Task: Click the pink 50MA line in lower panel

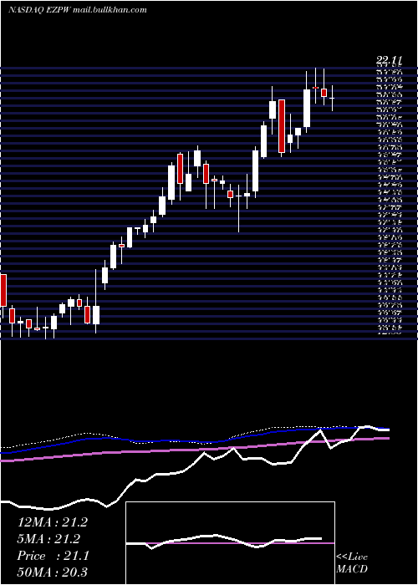Action: point(194,450)
